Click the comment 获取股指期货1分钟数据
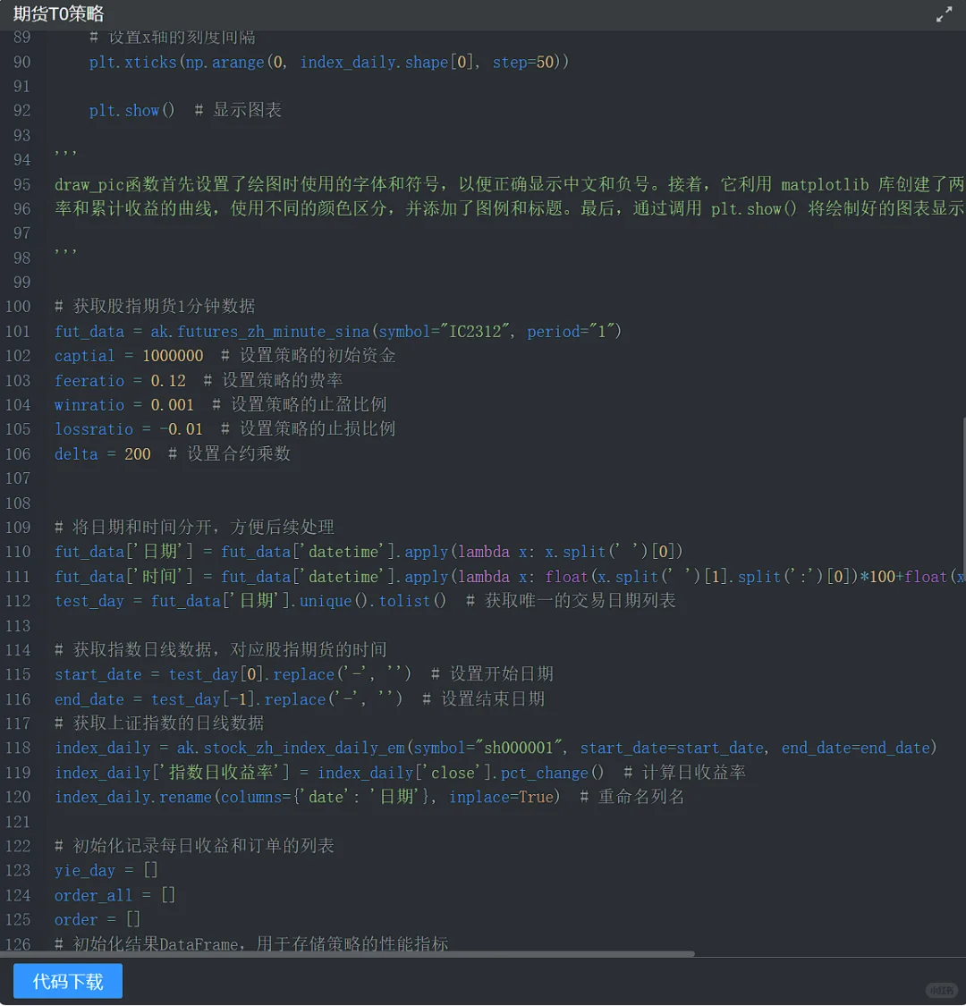The width and height of the screenshot is (966, 1006). (155, 306)
